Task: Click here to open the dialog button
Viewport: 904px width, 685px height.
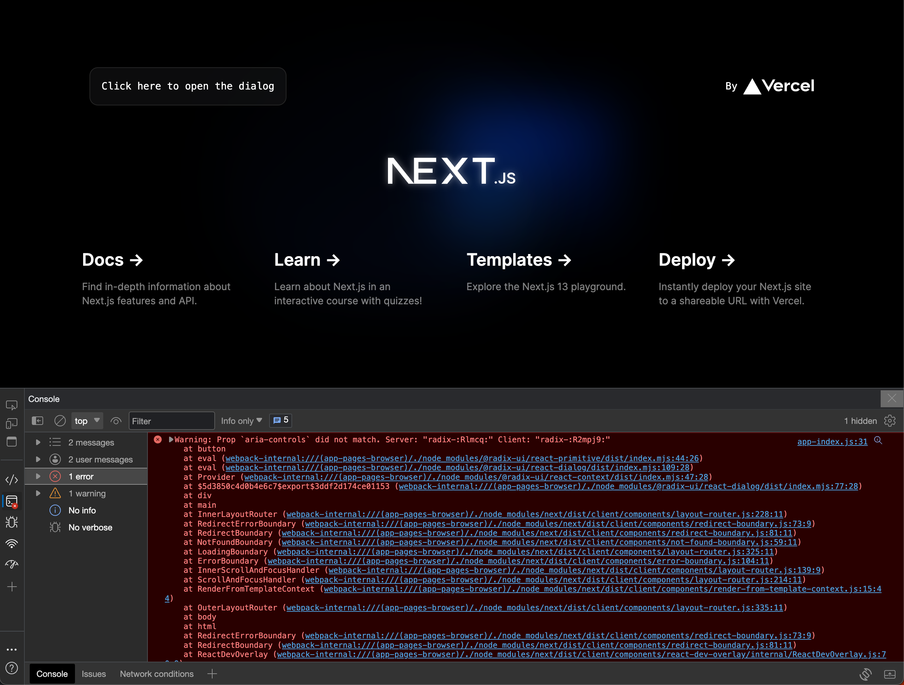Action: pyautogui.click(x=187, y=86)
